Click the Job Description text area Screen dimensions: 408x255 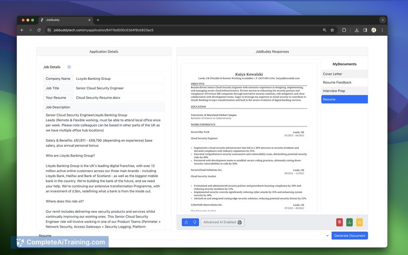pos(103,170)
